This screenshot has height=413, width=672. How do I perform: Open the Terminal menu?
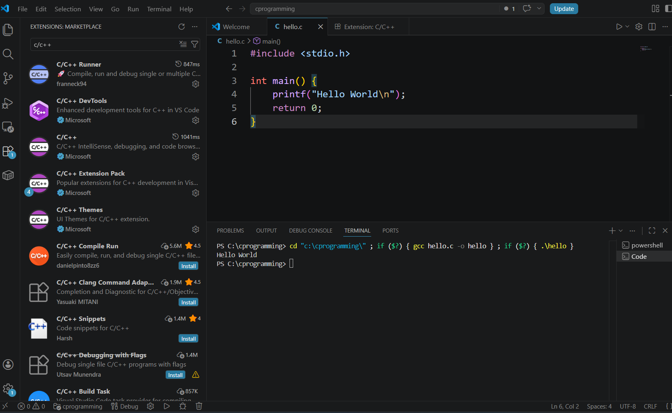tap(159, 9)
